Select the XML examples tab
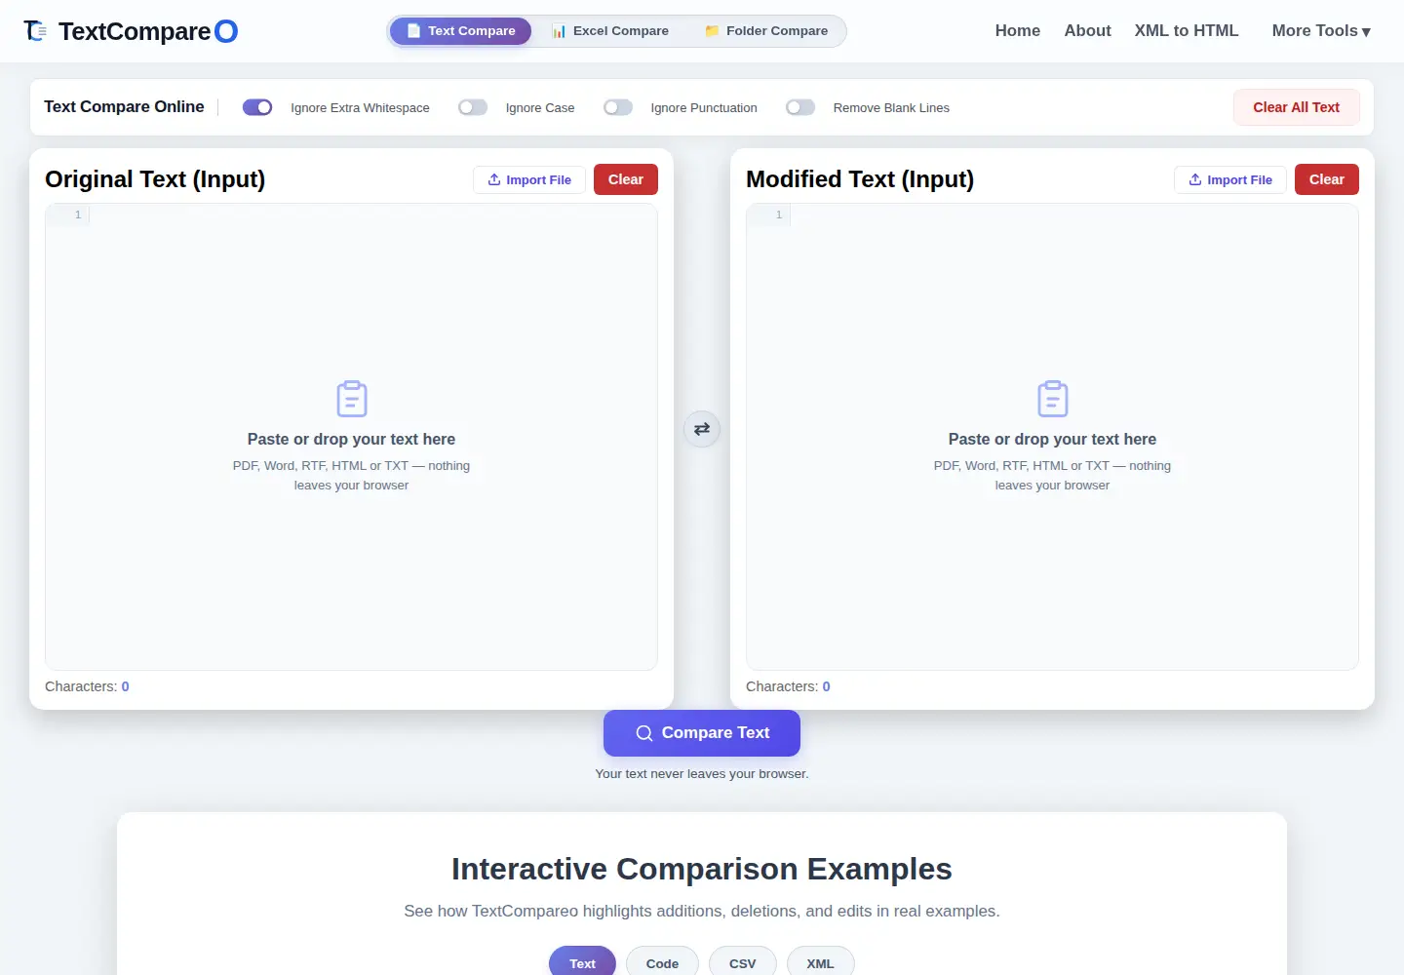This screenshot has height=975, width=1404. (820, 962)
